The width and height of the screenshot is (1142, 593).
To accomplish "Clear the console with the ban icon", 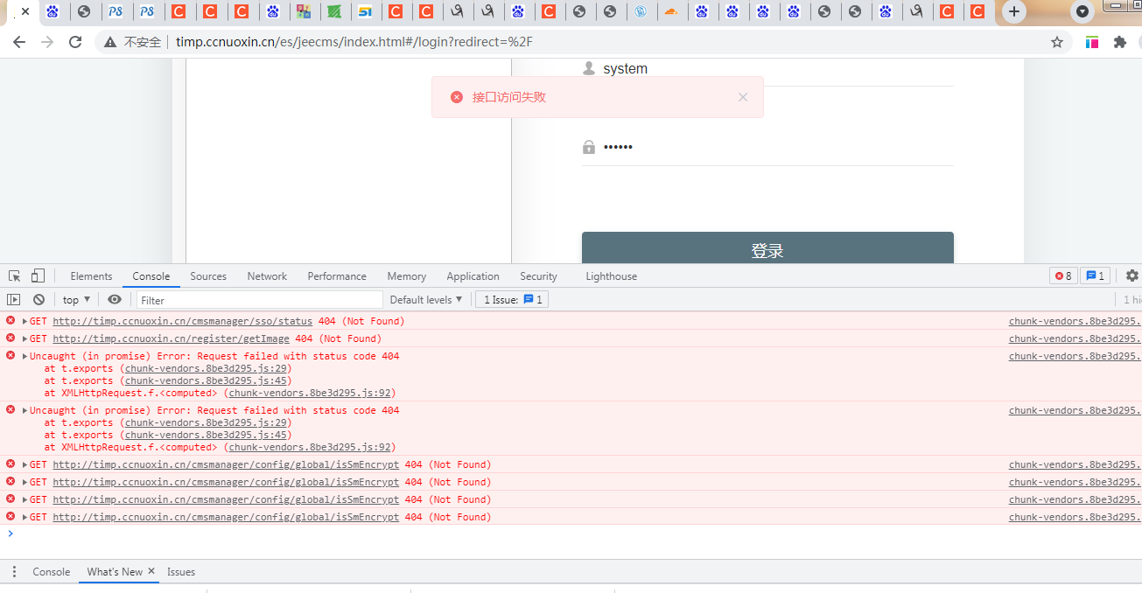I will point(39,300).
